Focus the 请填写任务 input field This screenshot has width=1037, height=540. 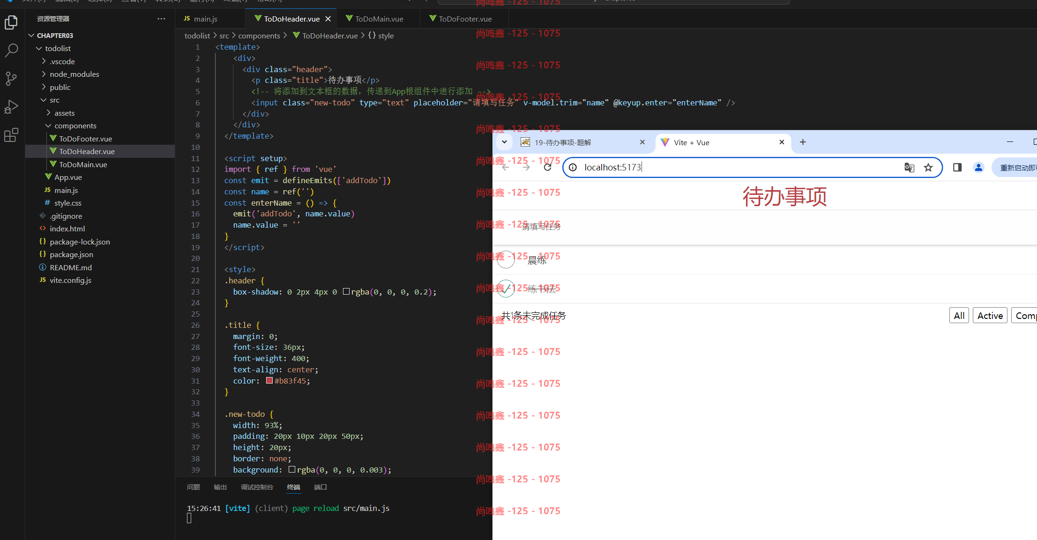point(765,227)
